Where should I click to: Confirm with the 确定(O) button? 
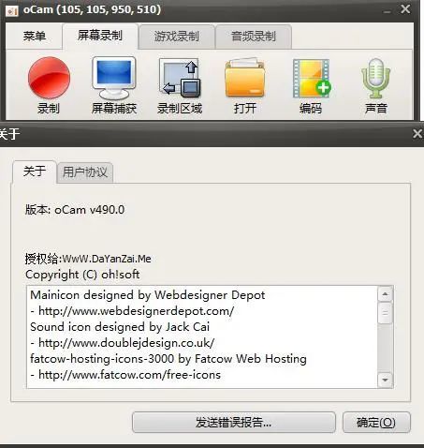(x=376, y=423)
